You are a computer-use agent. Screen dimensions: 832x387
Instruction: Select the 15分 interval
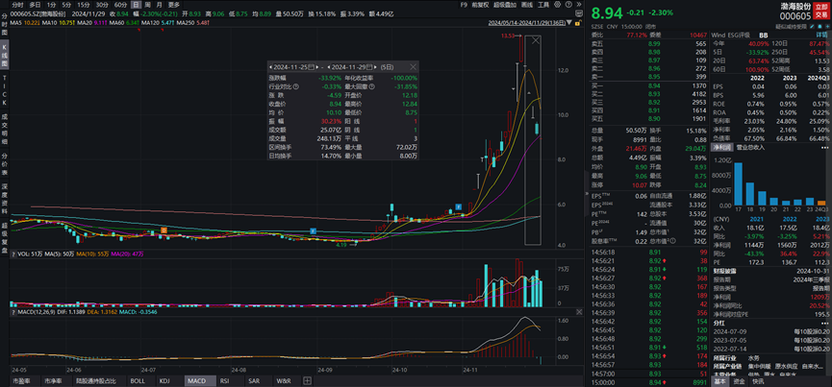[84, 4]
